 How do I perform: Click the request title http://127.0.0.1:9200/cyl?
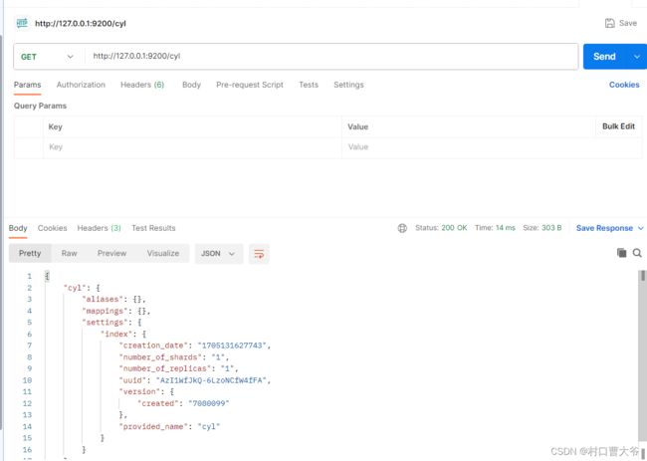(x=81, y=24)
